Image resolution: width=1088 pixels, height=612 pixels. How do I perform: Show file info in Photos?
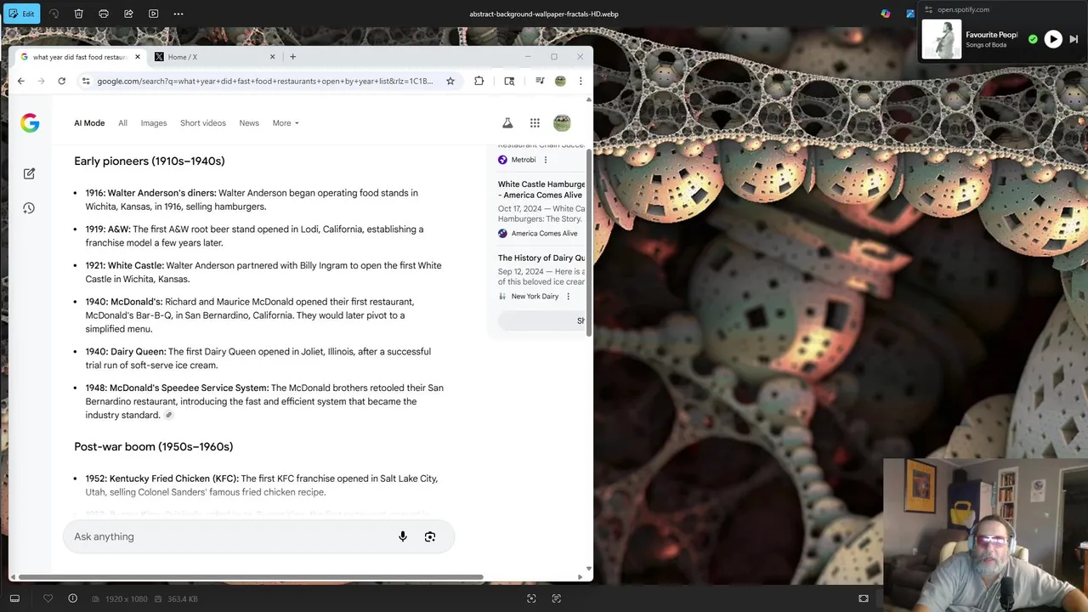72,598
